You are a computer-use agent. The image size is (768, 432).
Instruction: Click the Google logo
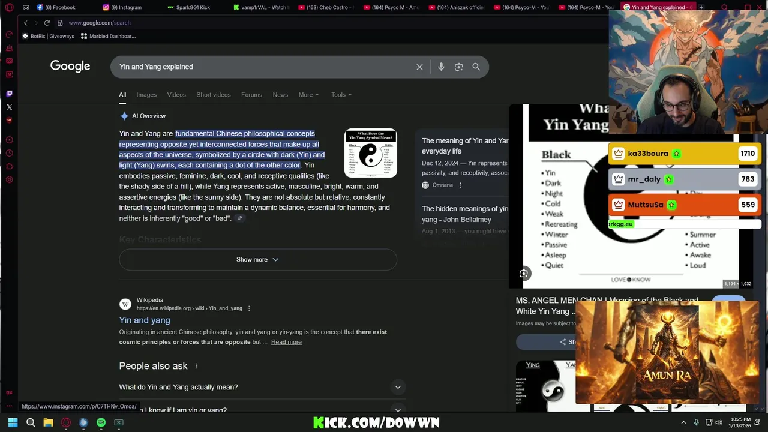click(x=70, y=67)
